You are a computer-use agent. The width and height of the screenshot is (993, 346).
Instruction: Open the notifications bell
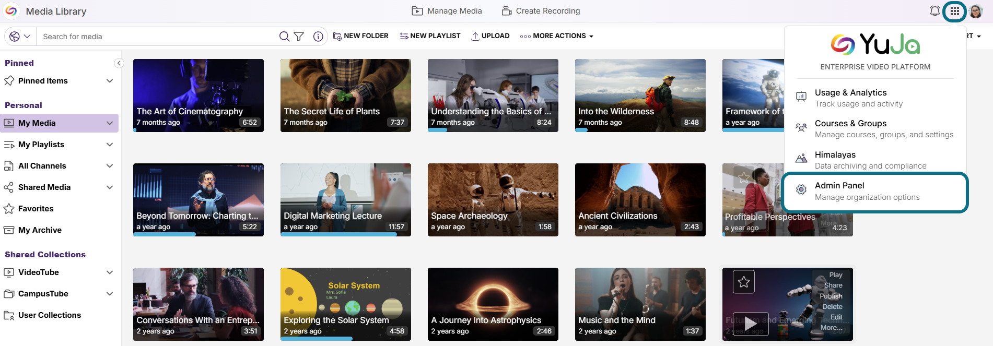coord(934,11)
